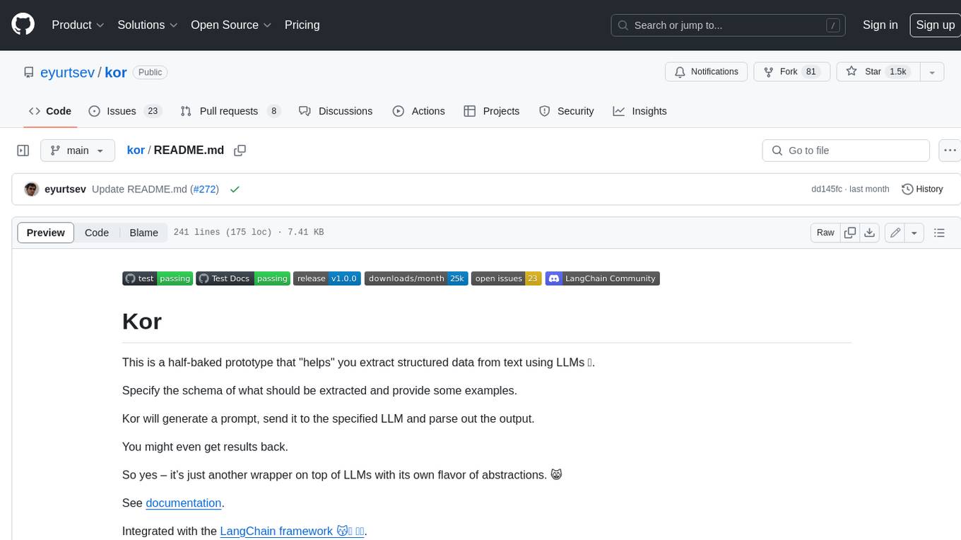The height and width of the screenshot is (540, 961).
Task: Open the main branch selector dropdown
Action: [77, 151]
